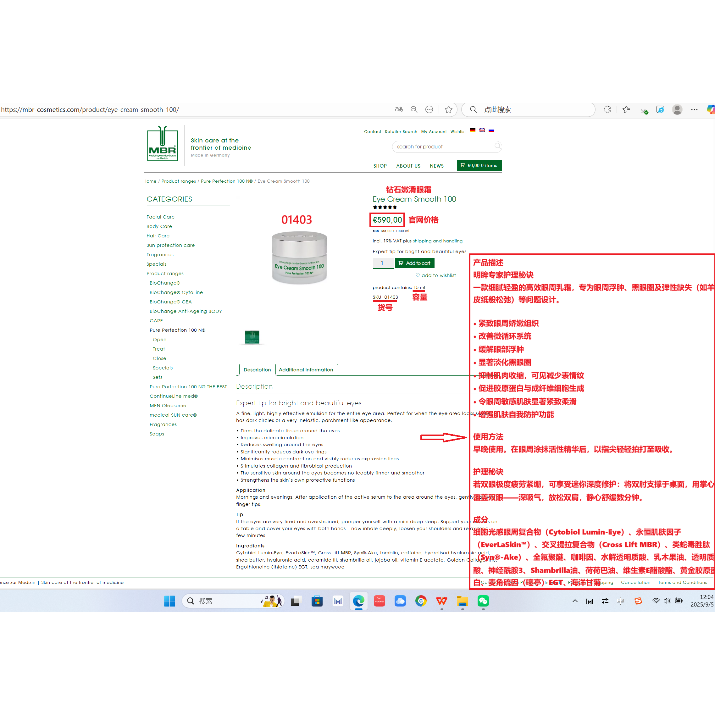
Task: Click the five-star product rating
Action: pos(385,207)
